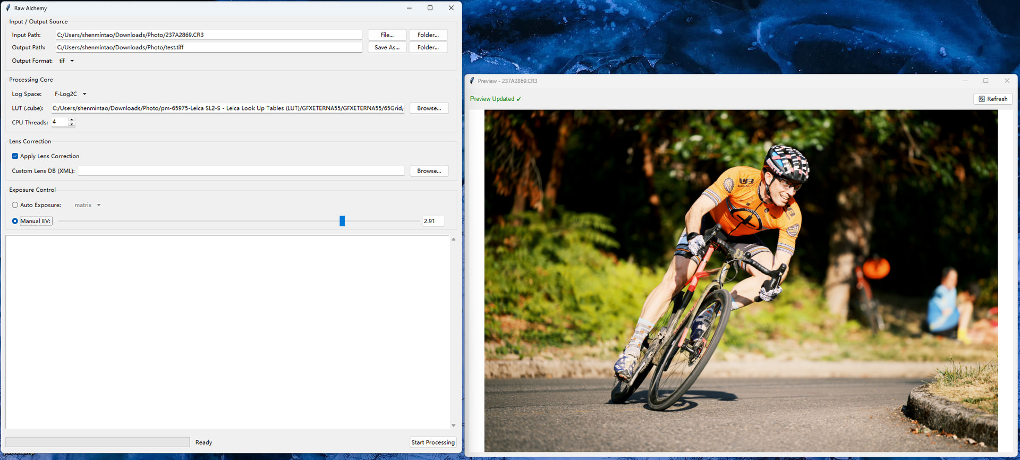Open the matrix metering dropdown

coord(88,205)
